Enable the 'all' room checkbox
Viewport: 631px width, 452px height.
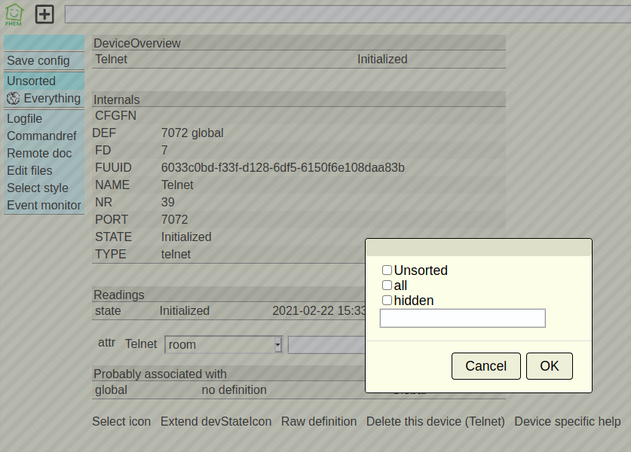387,286
